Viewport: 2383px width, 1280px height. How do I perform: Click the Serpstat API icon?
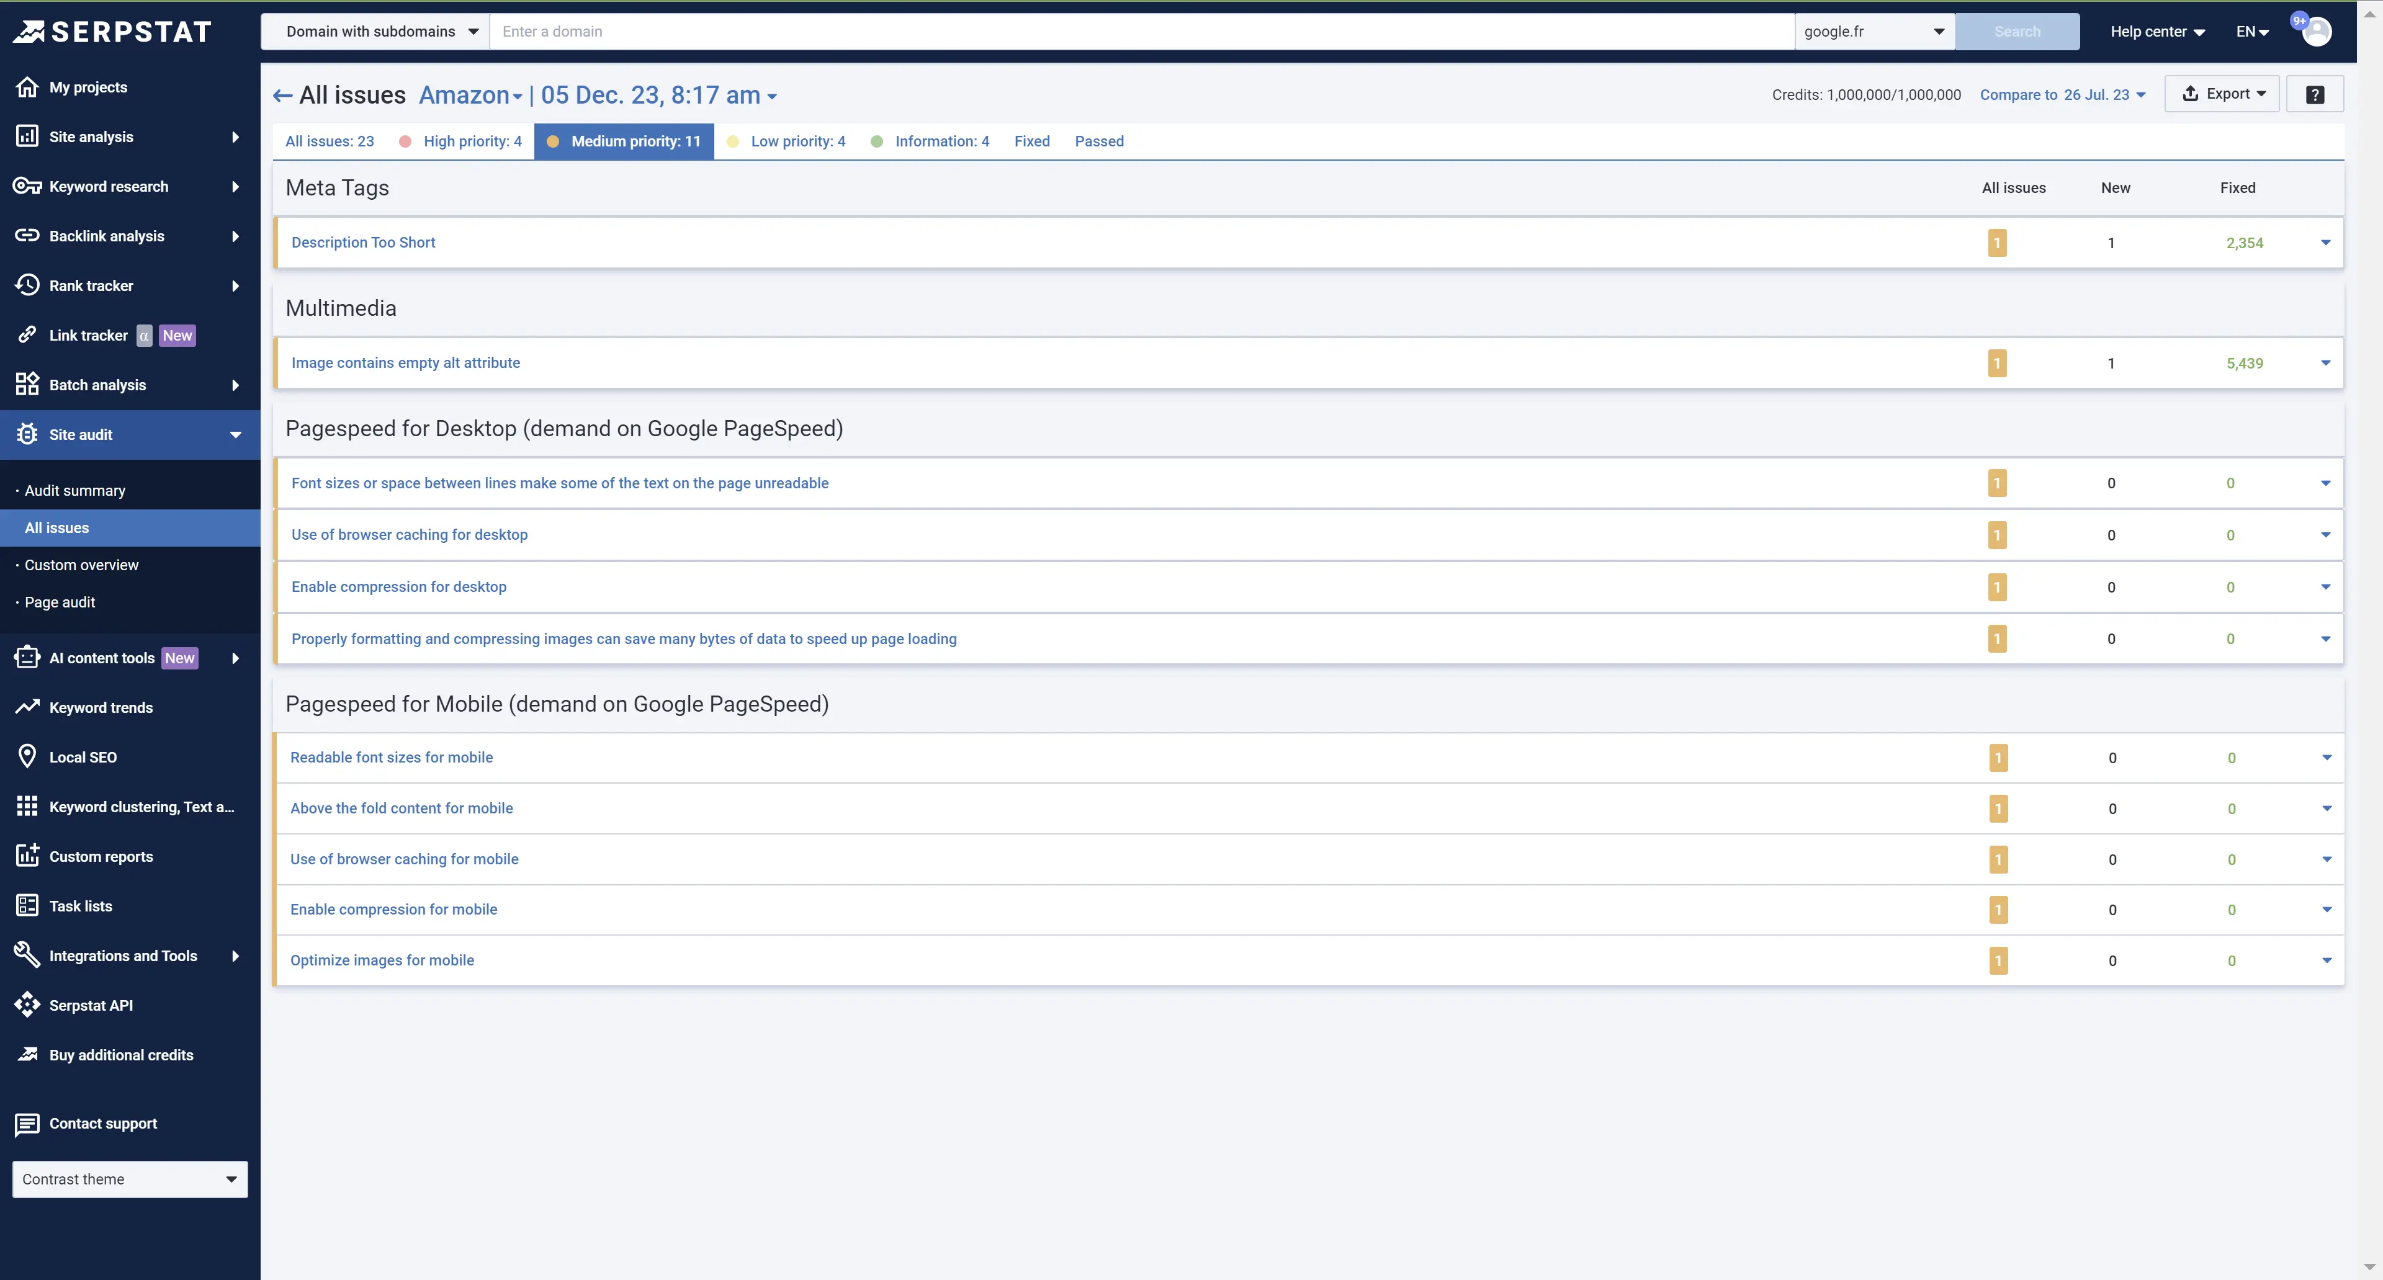[27, 1005]
